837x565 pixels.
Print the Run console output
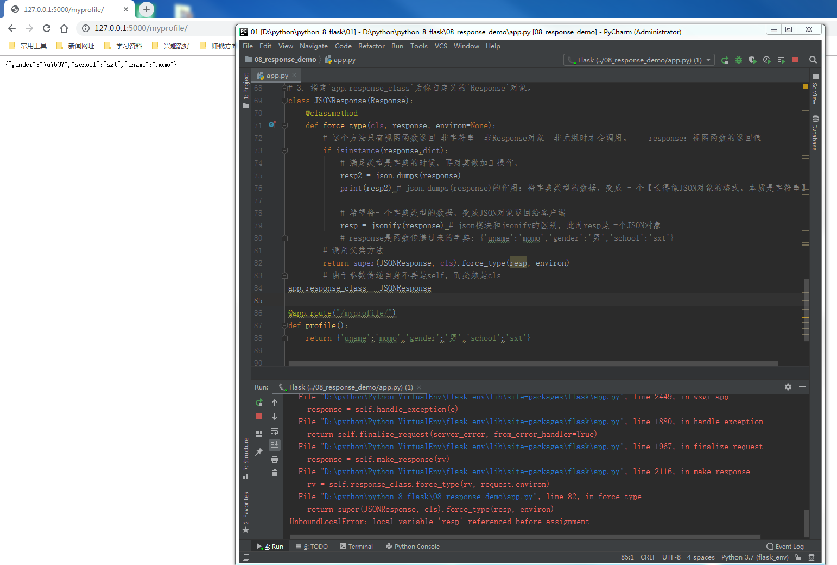click(x=275, y=459)
